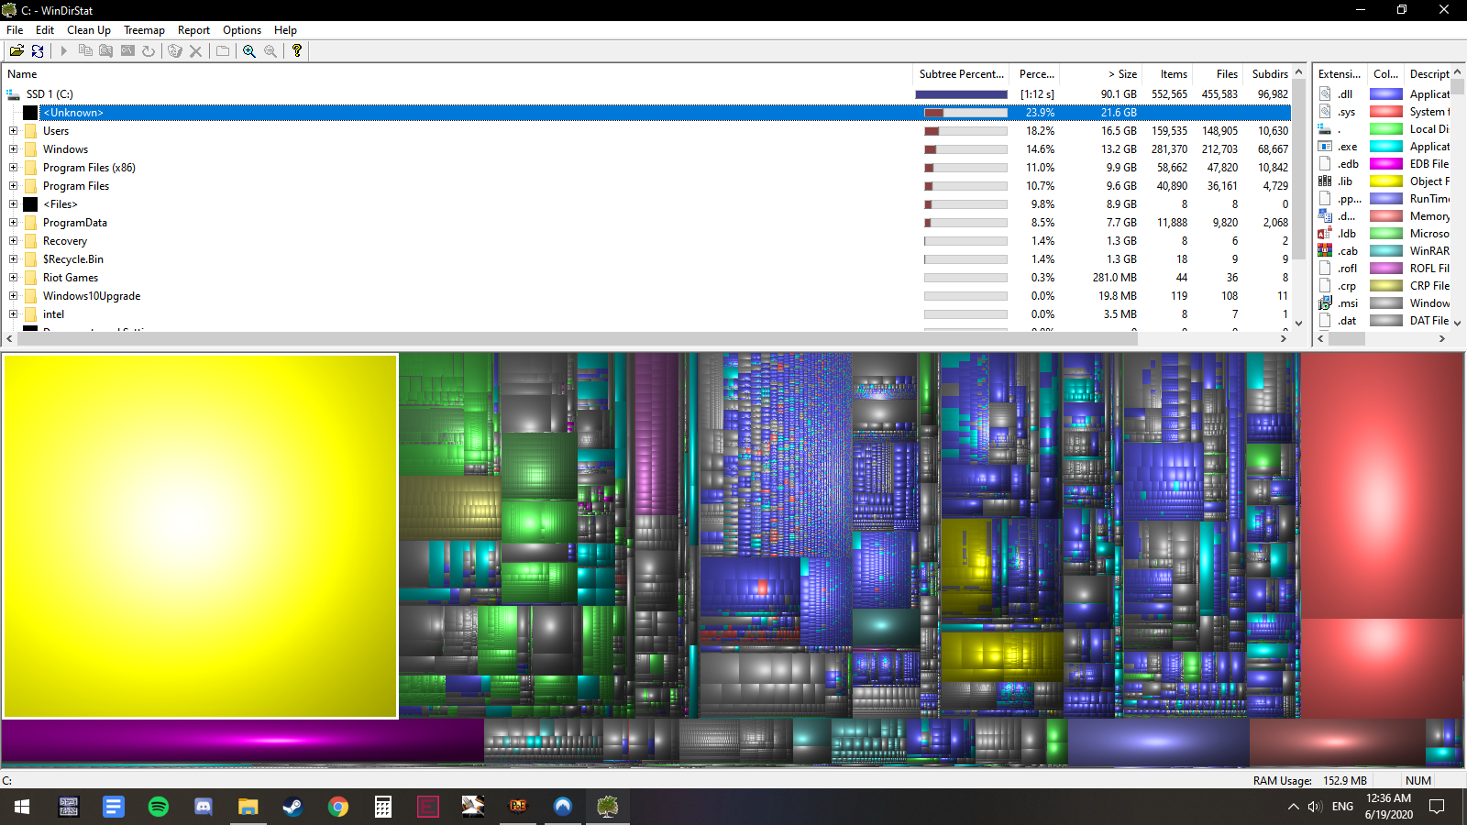
Task: Click the Refresh All toolbar icon
Action: tap(38, 51)
